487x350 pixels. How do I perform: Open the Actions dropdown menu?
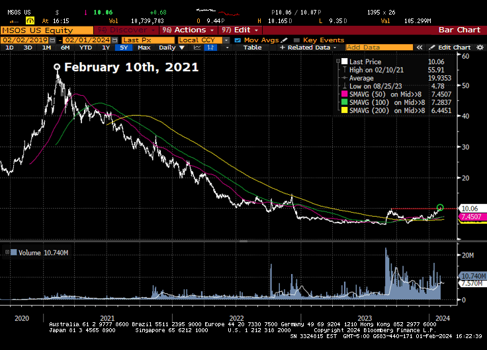pos(188,30)
